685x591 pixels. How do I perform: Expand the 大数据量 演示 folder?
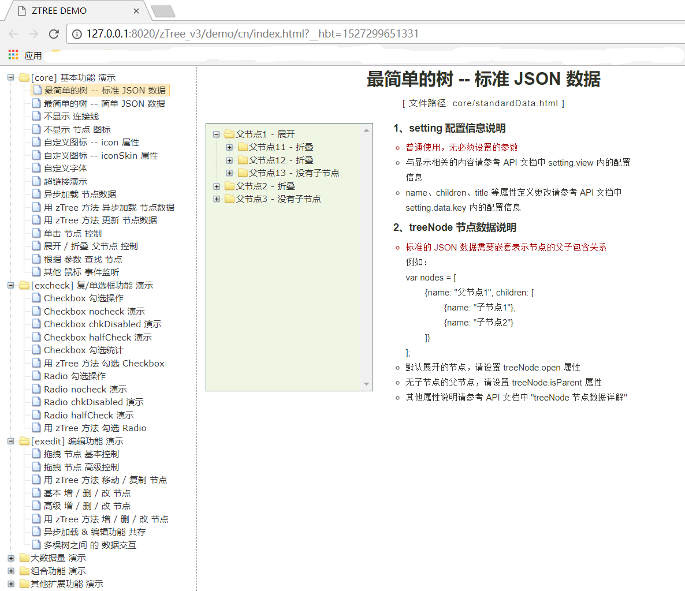pos(11,558)
